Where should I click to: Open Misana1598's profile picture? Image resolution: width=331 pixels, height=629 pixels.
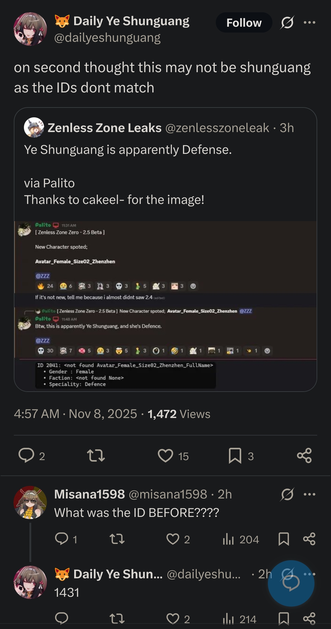coord(30,502)
